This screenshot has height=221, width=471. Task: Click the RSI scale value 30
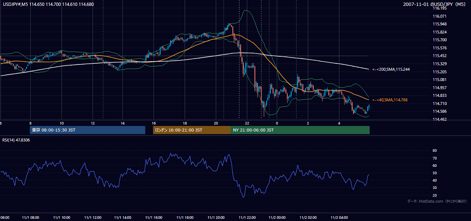click(x=435, y=188)
